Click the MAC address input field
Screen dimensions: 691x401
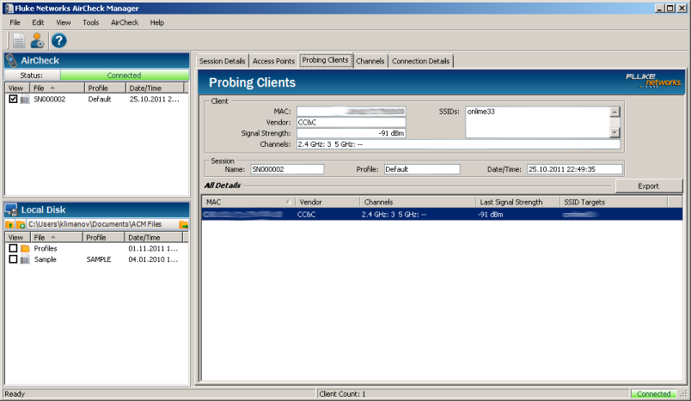click(352, 112)
